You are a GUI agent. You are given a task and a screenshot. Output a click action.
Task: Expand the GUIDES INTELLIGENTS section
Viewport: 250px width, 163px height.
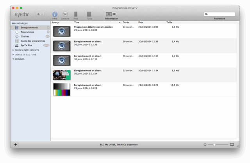[x=13, y=50]
